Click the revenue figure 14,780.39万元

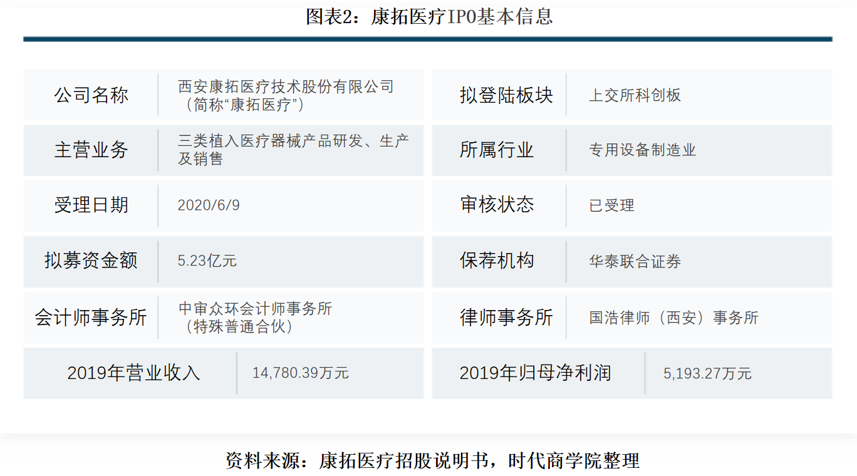[x=301, y=373]
